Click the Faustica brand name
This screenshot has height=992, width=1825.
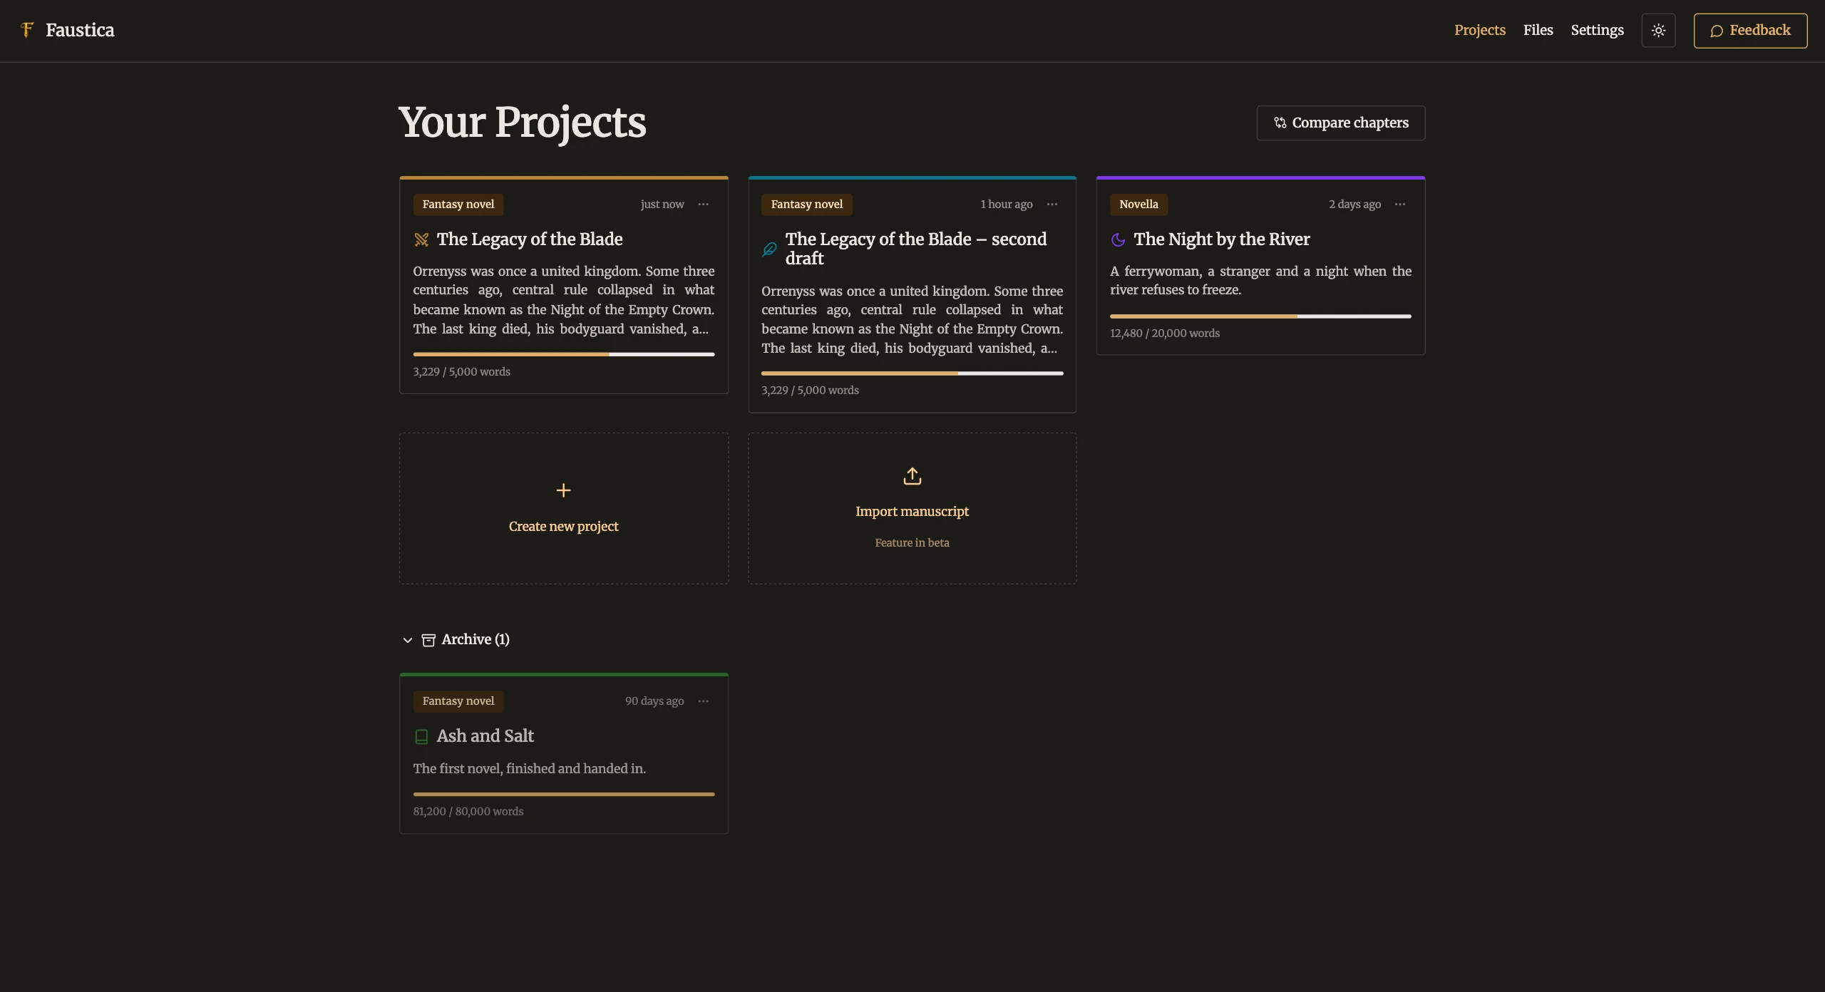80,30
